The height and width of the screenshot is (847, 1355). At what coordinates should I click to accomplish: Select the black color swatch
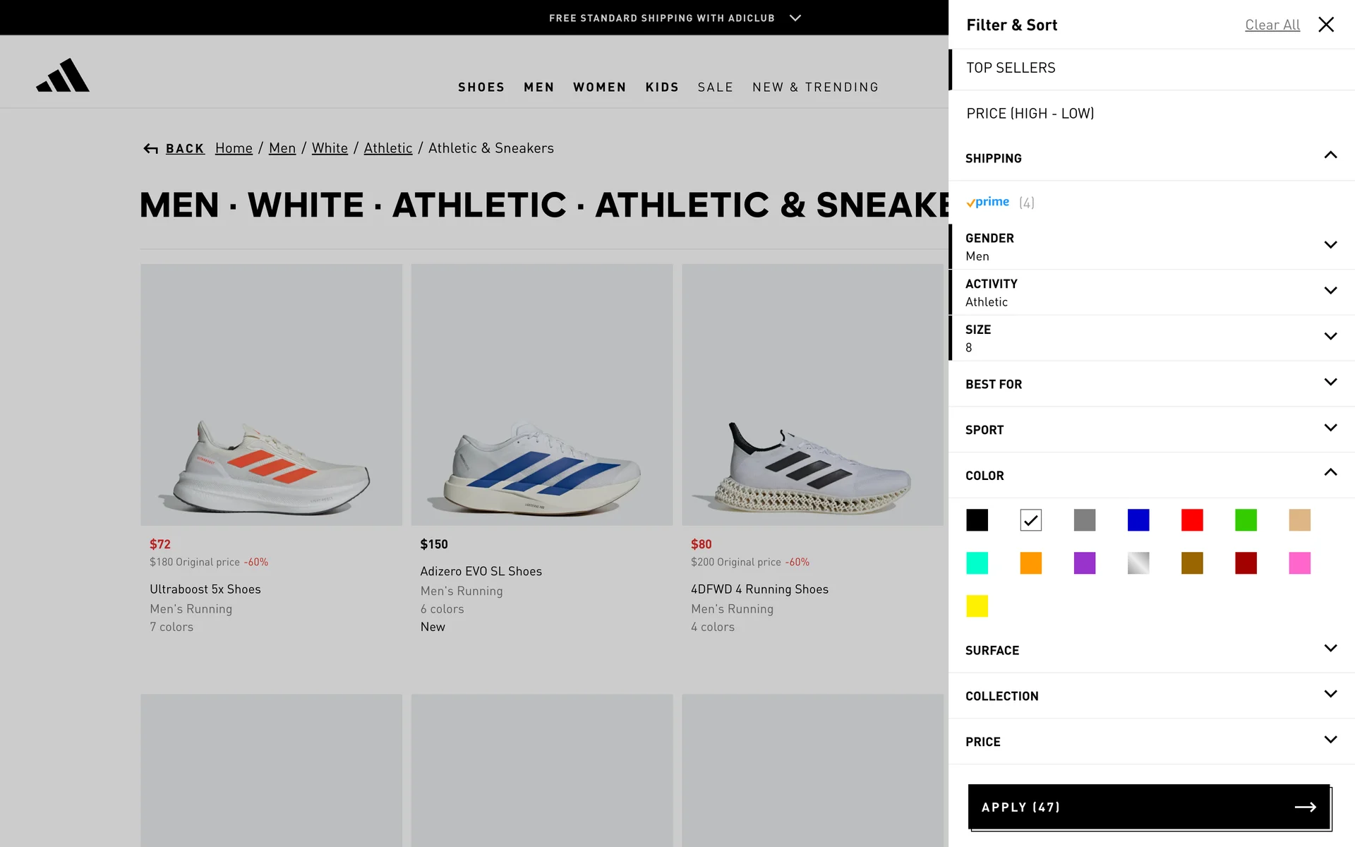[977, 520]
